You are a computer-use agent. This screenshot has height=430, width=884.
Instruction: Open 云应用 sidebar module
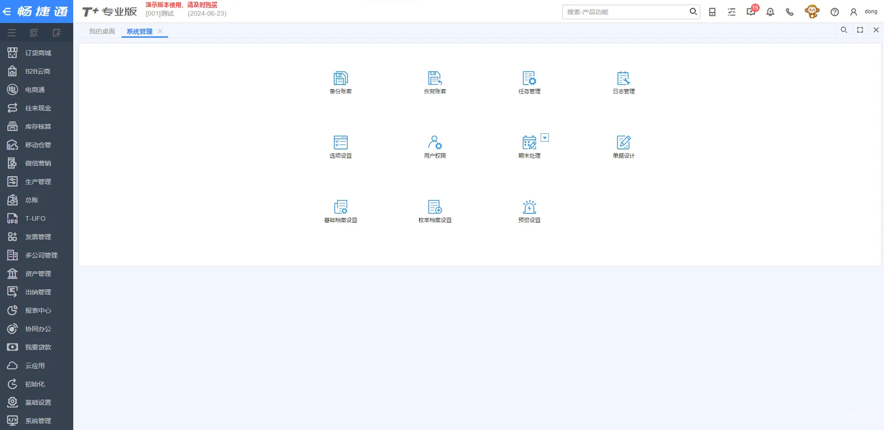pos(36,366)
